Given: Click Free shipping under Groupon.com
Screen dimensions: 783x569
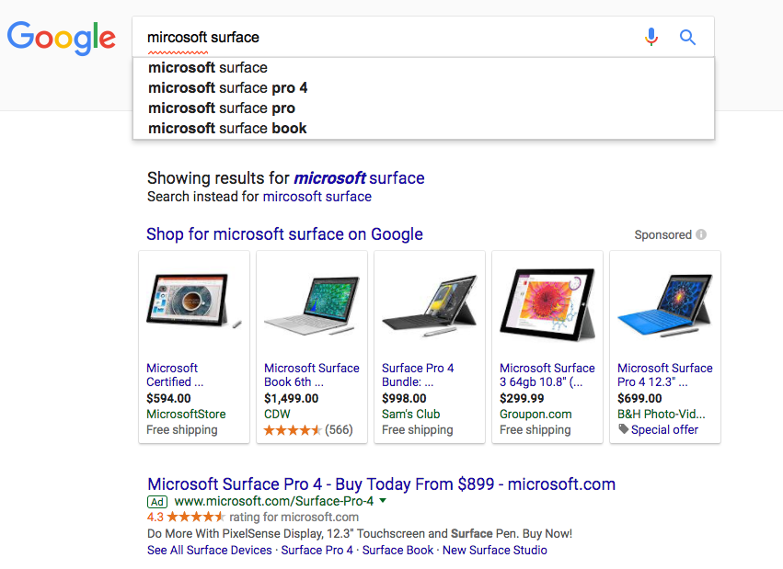Looking at the screenshot, I should point(535,430).
